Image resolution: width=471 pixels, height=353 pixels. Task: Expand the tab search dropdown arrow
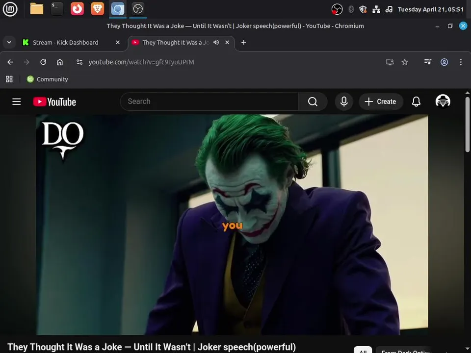9,42
